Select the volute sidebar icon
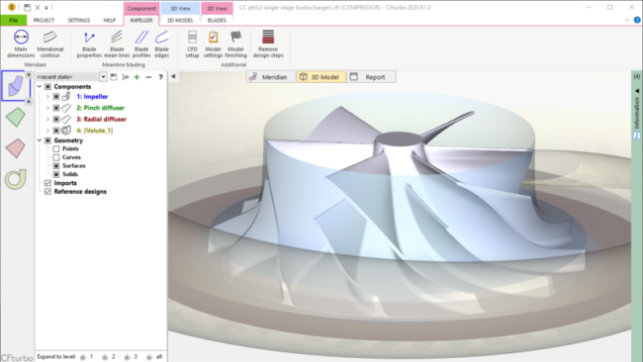643x362 pixels. (x=16, y=179)
